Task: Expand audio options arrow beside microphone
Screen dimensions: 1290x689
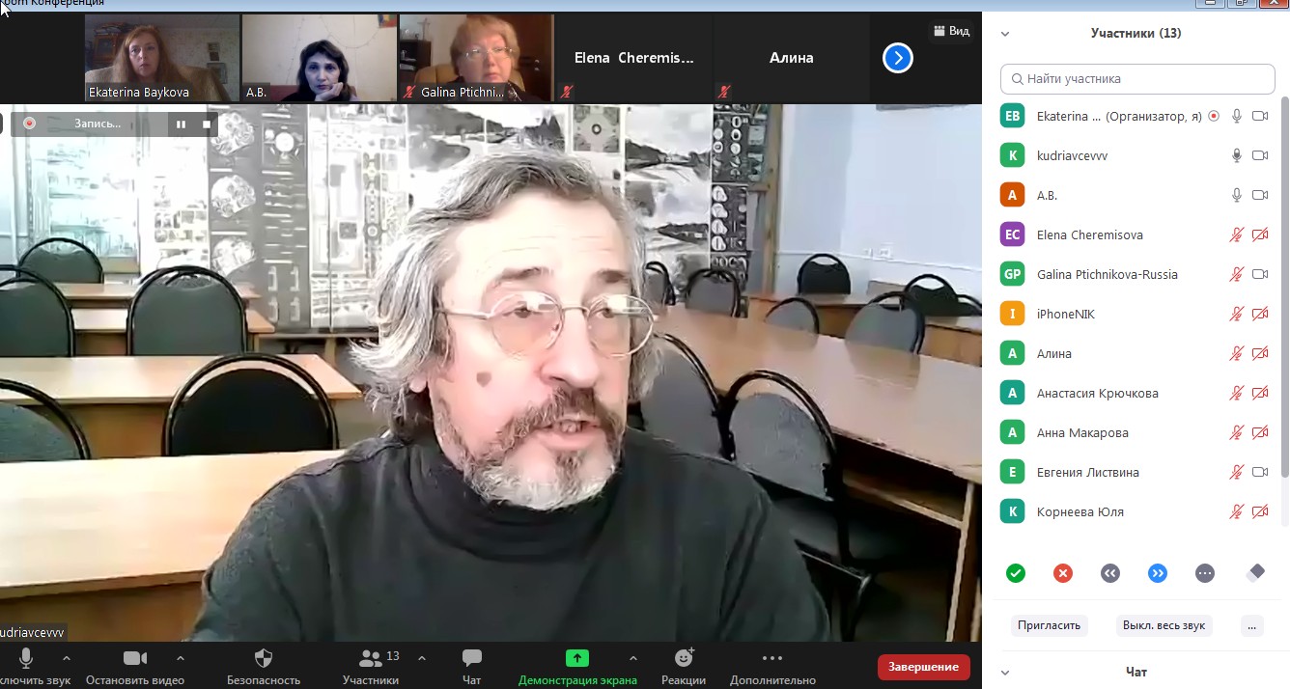Action: click(67, 658)
